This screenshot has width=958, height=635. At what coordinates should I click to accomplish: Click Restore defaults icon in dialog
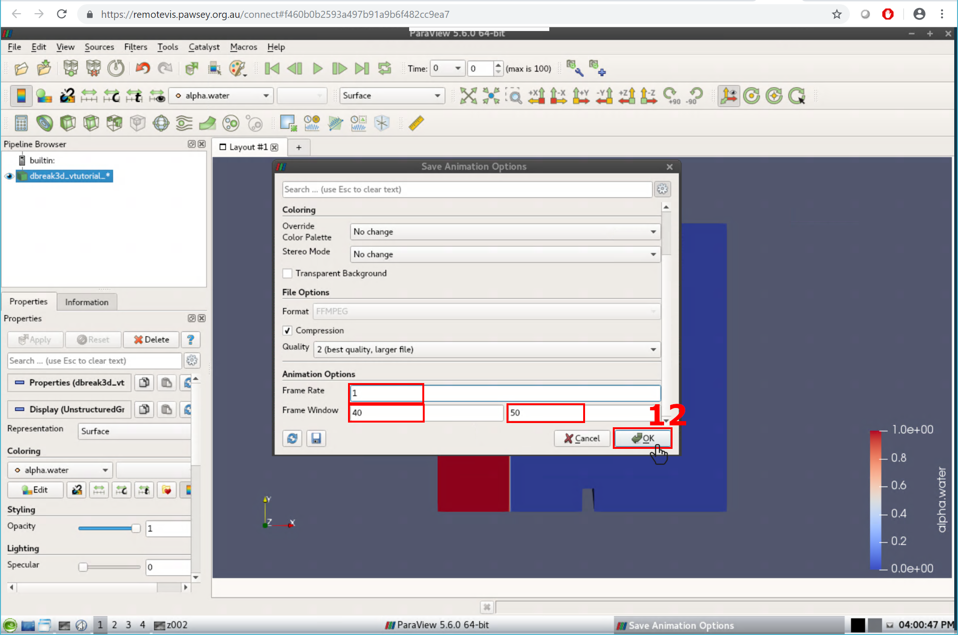click(292, 439)
